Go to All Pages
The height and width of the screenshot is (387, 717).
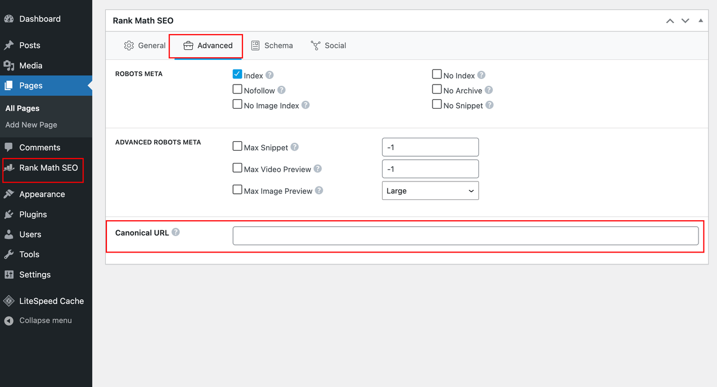22,109
